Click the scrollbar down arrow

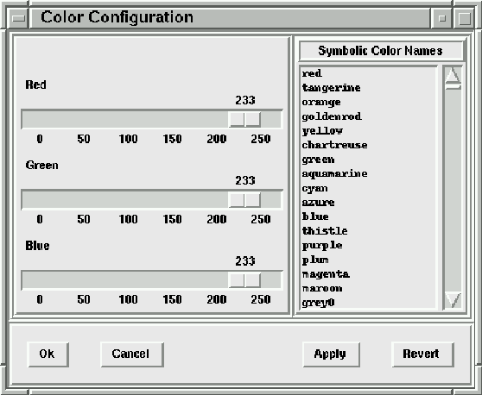click(453, 300)
